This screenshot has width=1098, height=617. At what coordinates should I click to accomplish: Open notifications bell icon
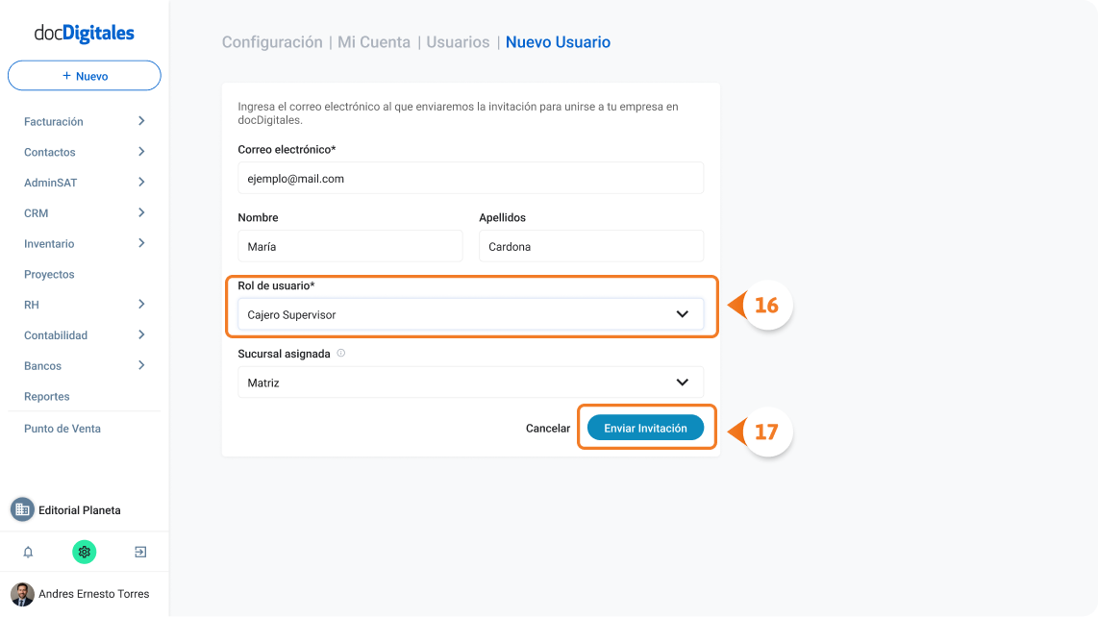tap(28, 553)
